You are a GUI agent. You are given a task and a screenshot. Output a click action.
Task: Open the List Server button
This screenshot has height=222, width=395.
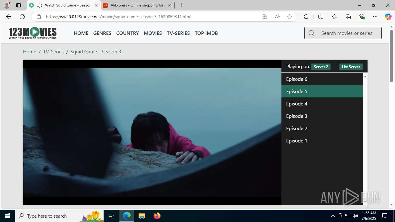tap(351, 67)
